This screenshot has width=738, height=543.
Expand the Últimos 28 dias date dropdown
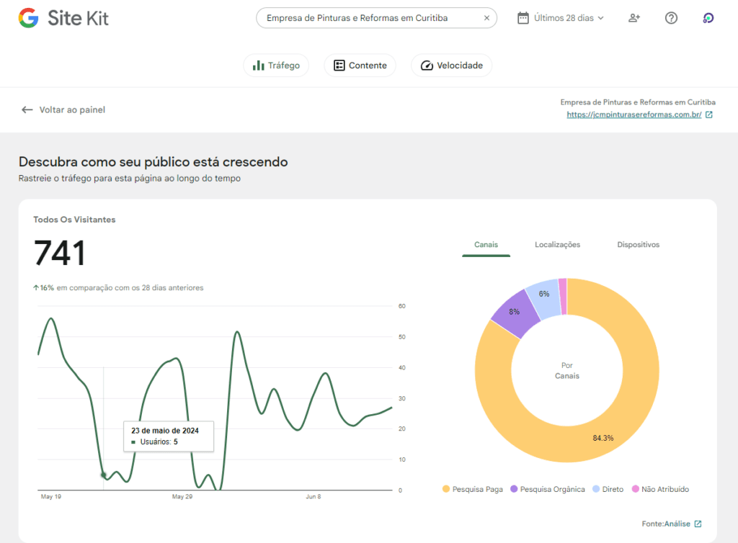coord(569,18)
